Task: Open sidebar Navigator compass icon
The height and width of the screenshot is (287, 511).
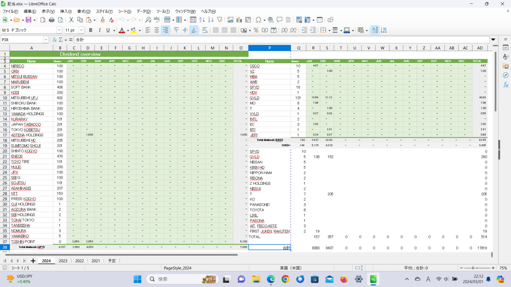Action: pos(506,75)
